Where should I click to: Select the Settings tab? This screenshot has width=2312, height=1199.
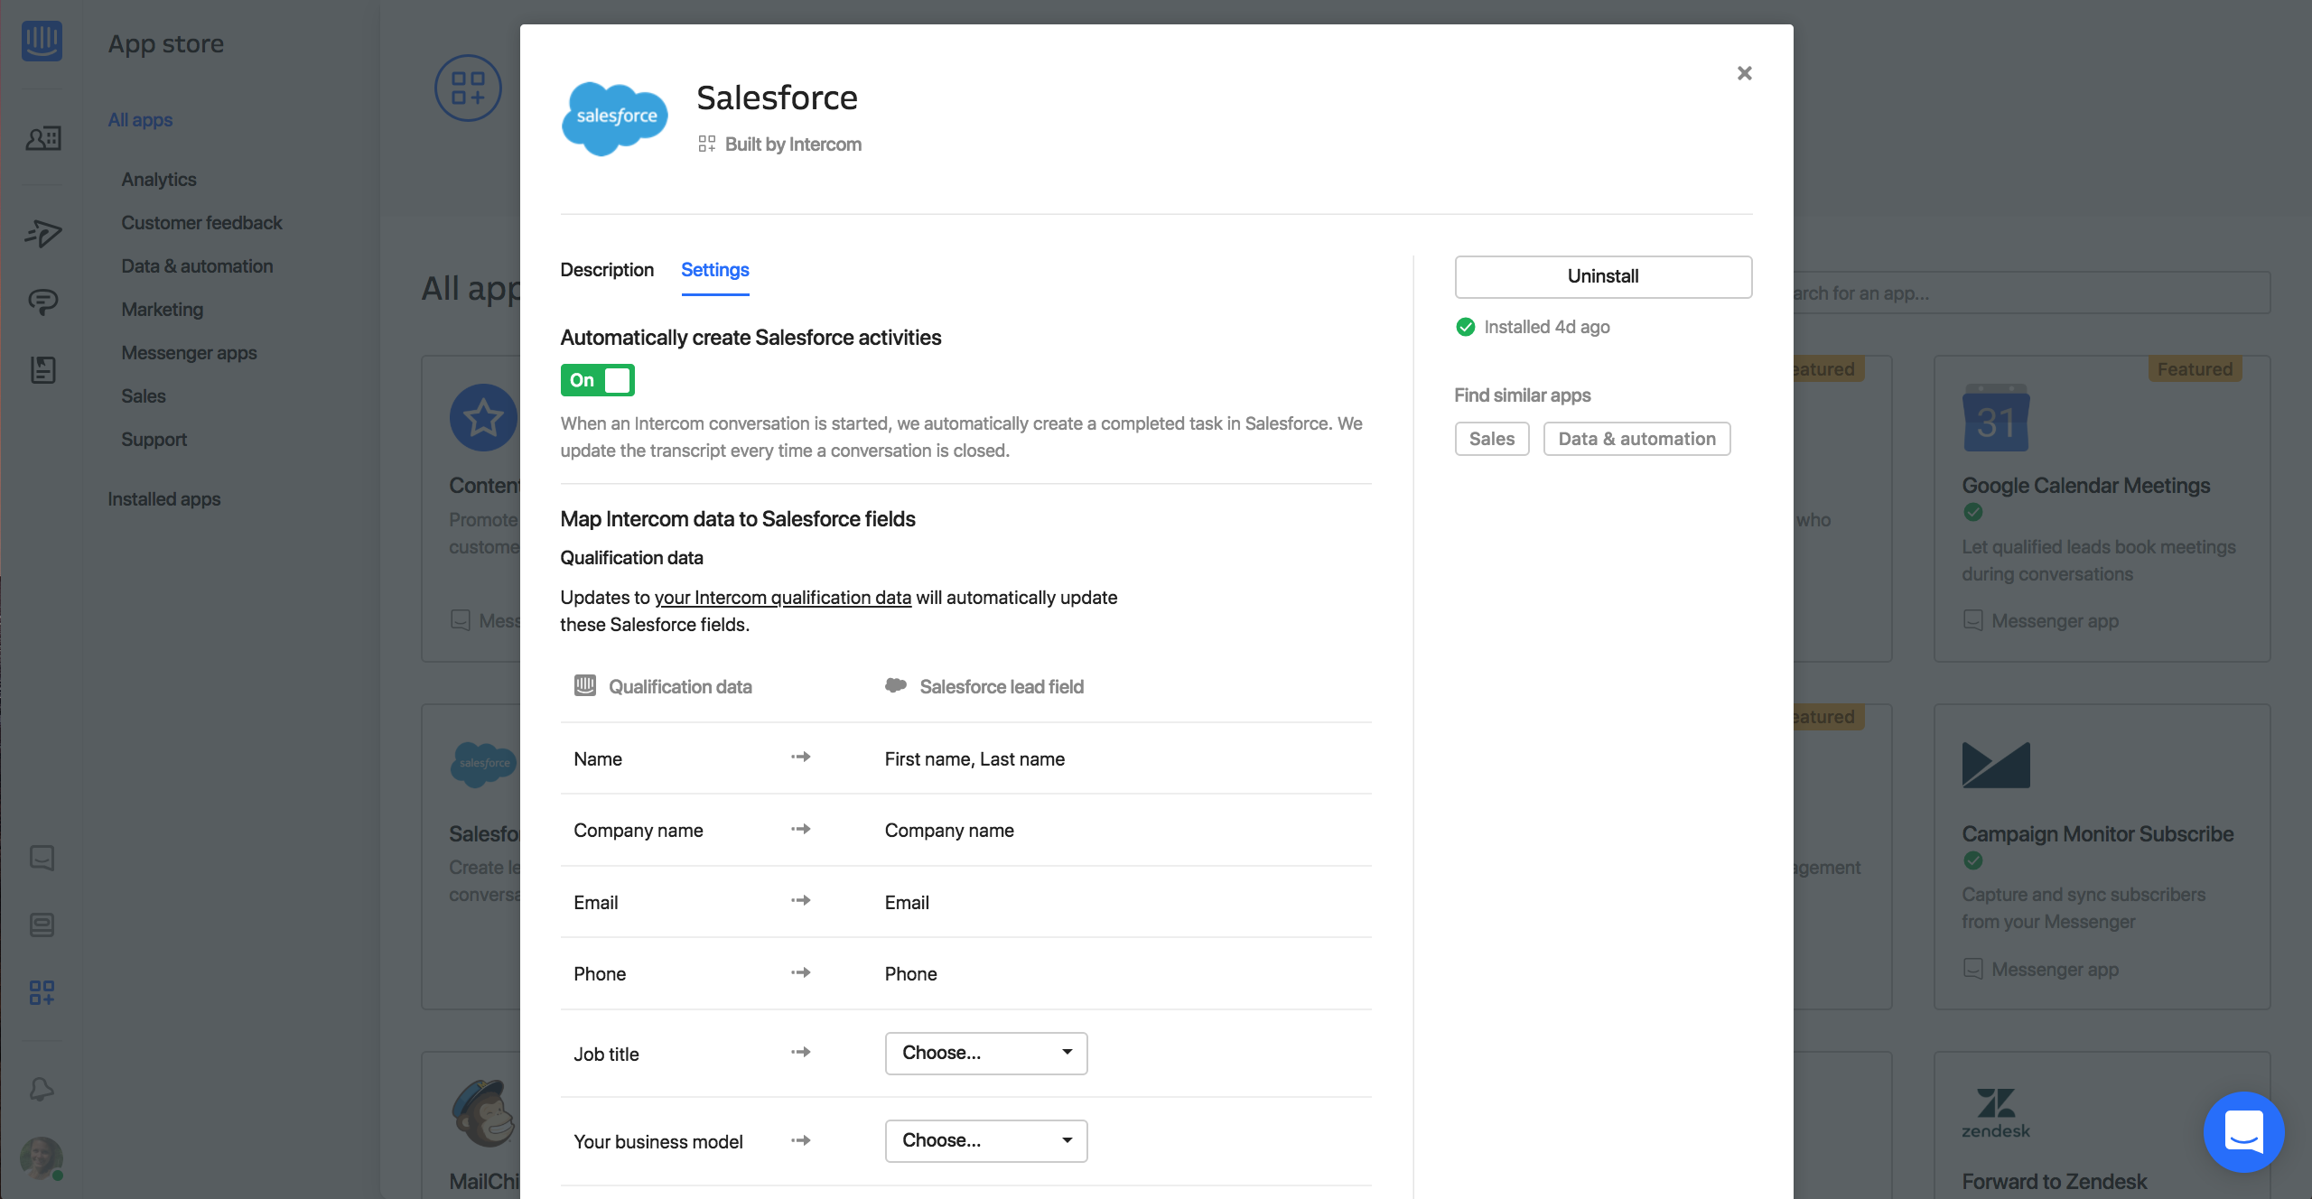tap(714, 270)
